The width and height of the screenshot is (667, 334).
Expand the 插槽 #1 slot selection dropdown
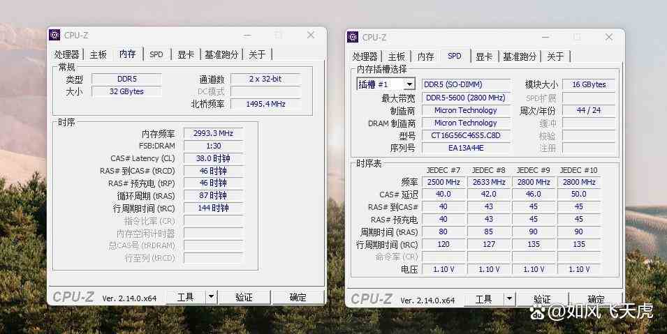[409, 84]
